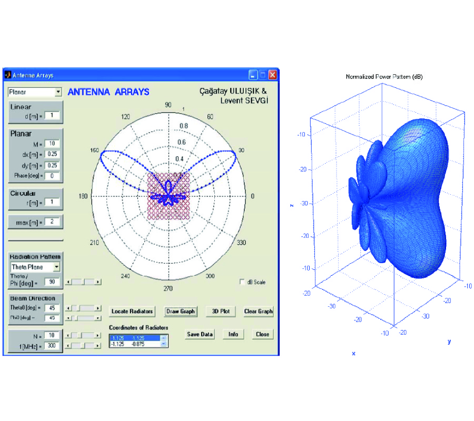Click the Phase [deg] input field
The height and width of the screenshot is (421, 474).
pyautogui.click(x=52, y=175)
